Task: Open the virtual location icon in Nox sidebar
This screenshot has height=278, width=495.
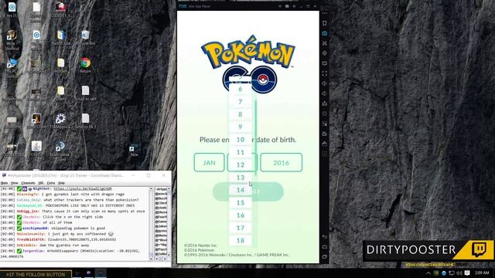Action: [x=325, y=53]
